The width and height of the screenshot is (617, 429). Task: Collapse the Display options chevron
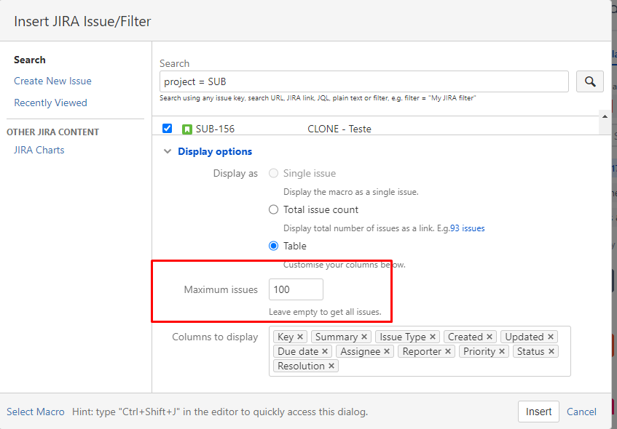(x=168, y=151)
